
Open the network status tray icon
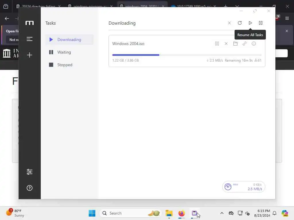pyautogui.click(x=240, y=213)
